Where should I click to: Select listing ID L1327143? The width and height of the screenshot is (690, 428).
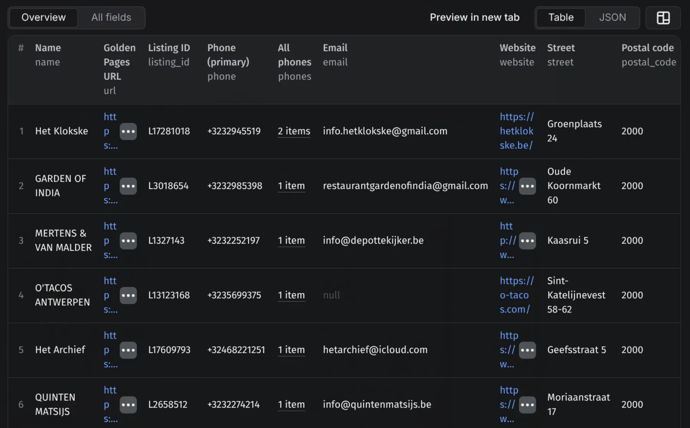(166, 240)
